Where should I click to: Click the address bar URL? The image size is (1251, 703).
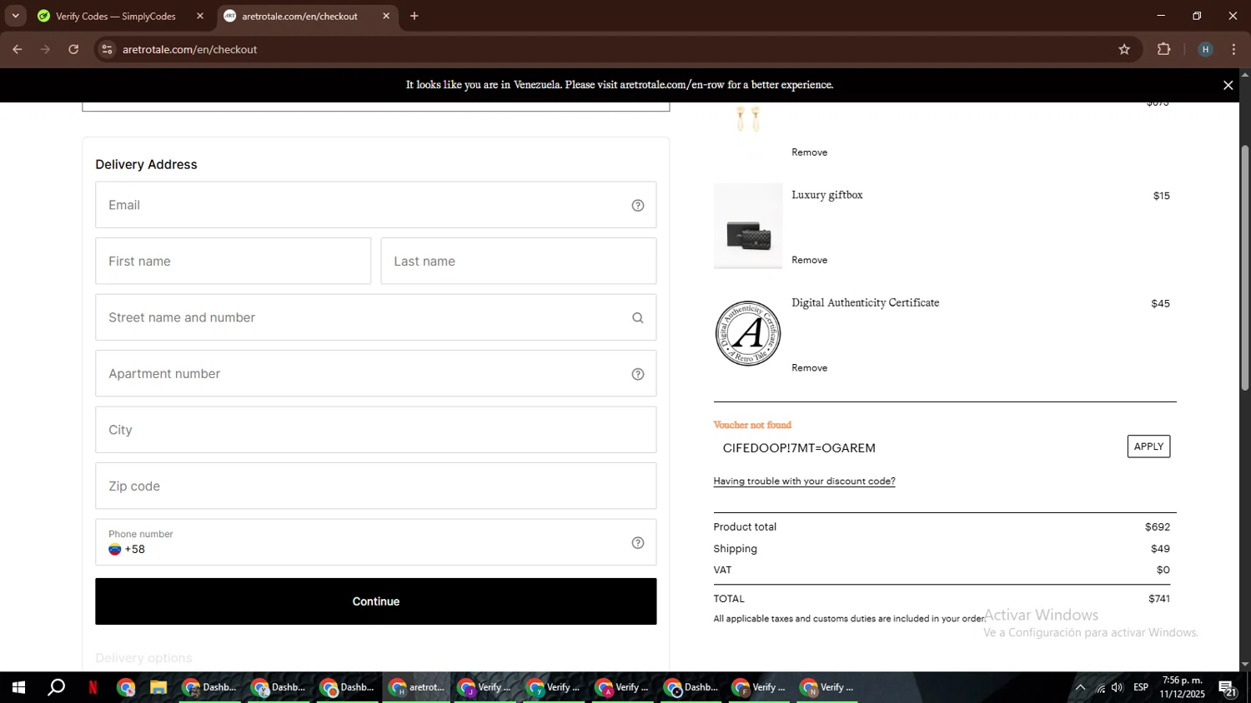point(189,49)
